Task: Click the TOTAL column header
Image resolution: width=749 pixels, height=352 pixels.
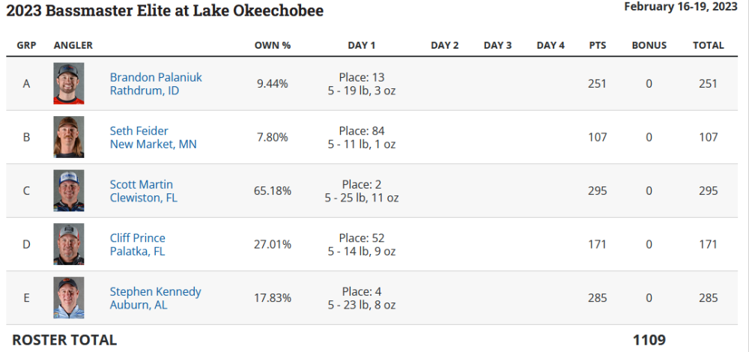Action: [x=709, y=46]
